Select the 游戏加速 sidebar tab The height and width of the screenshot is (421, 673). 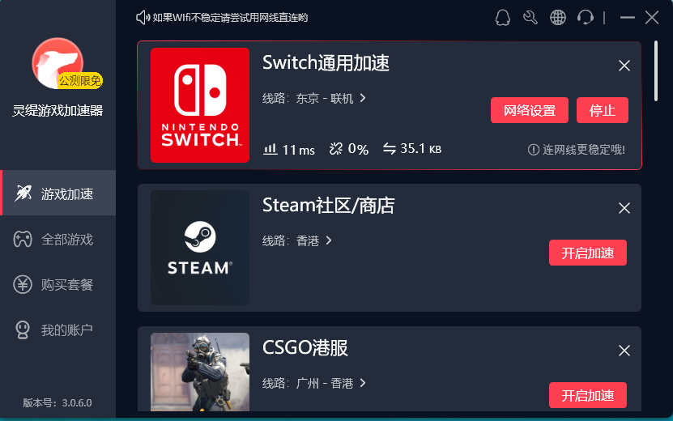[58, 193]
